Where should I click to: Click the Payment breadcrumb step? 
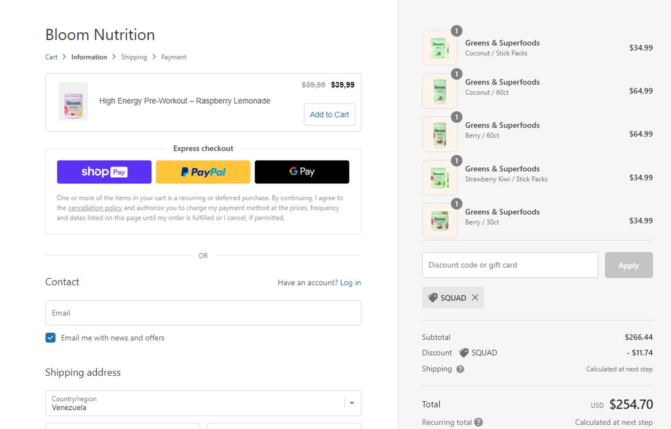pos(174,57)
